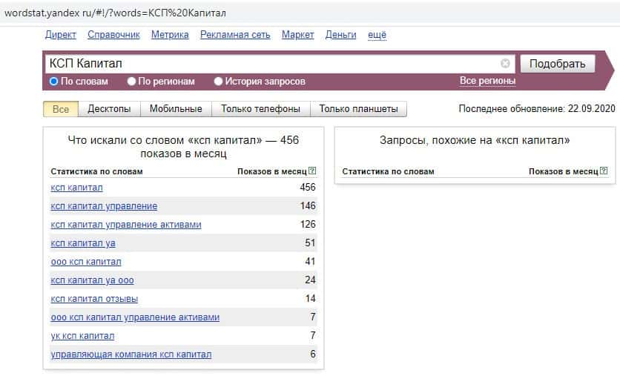620x376 pixels.
Task: Open the 'Все регионы' region selector
Action: (487, 81)
